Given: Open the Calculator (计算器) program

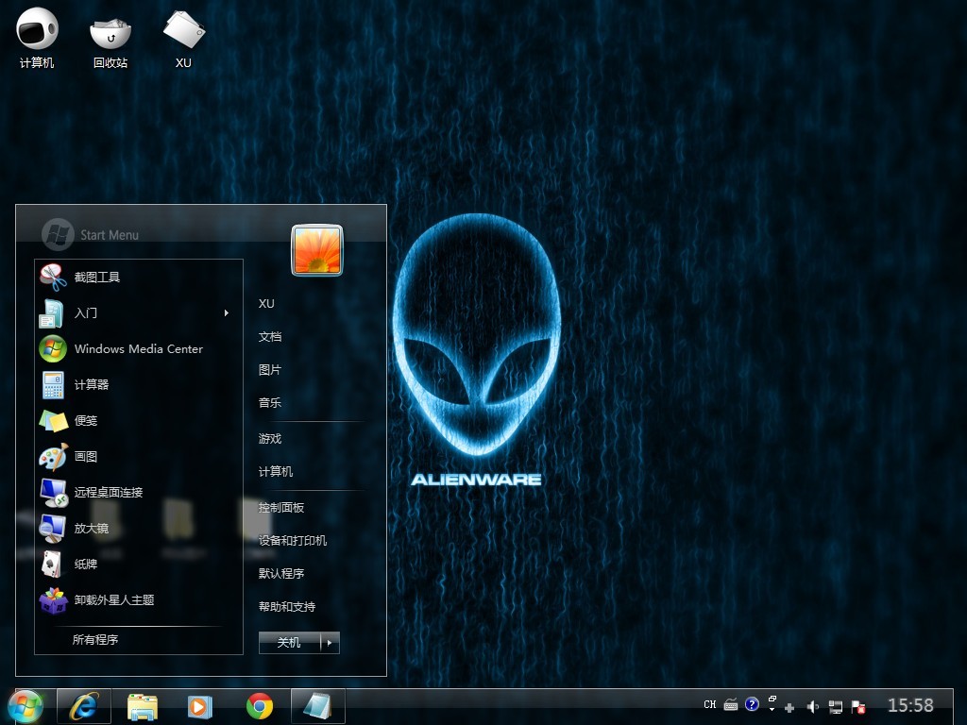Looking at the screenshot, I should click(92, 384).
